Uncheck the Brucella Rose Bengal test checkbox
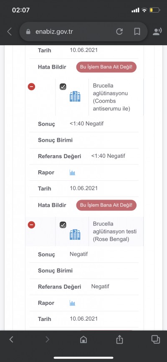Screen dimensions: 167x362 coord(63,225)
